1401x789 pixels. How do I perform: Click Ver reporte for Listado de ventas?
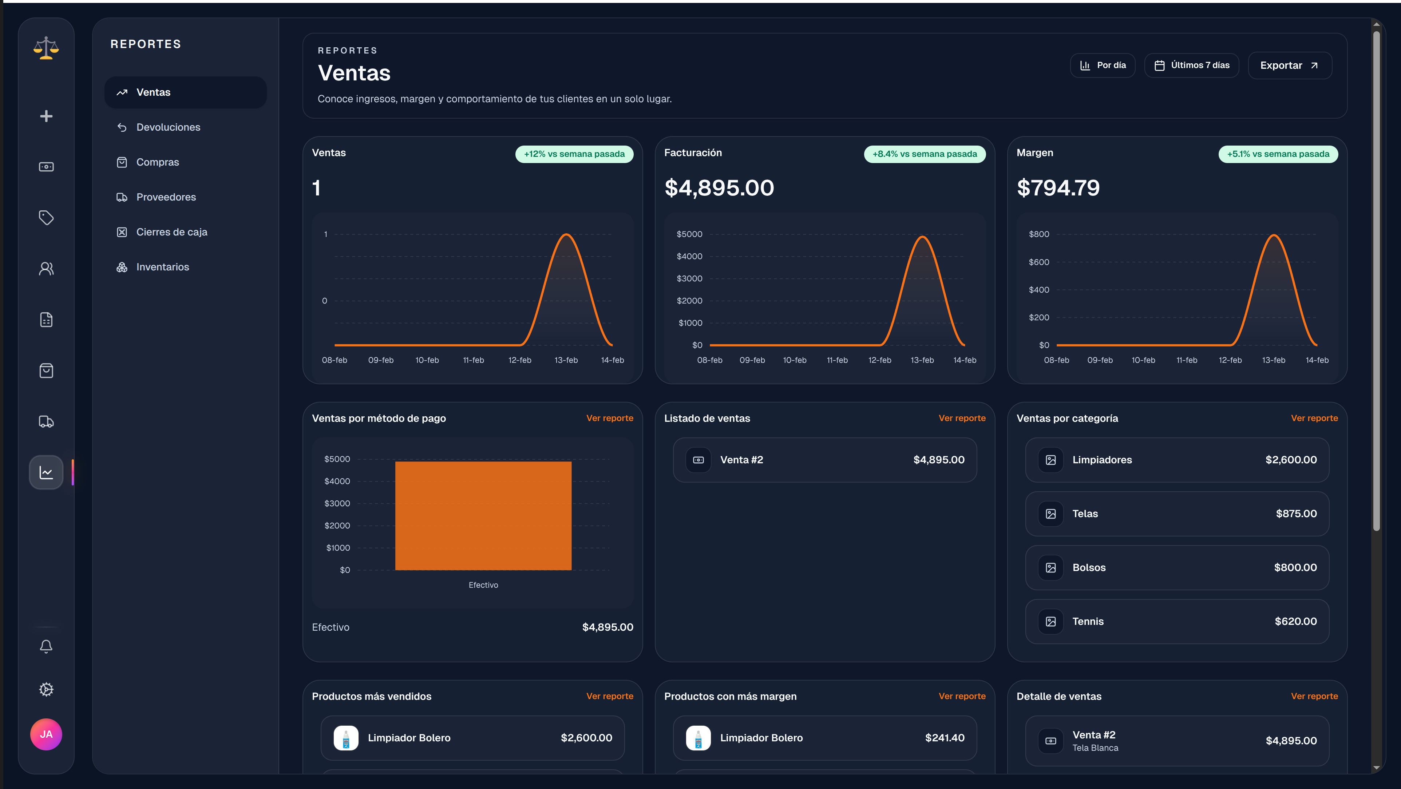click(x=962, y=418)
